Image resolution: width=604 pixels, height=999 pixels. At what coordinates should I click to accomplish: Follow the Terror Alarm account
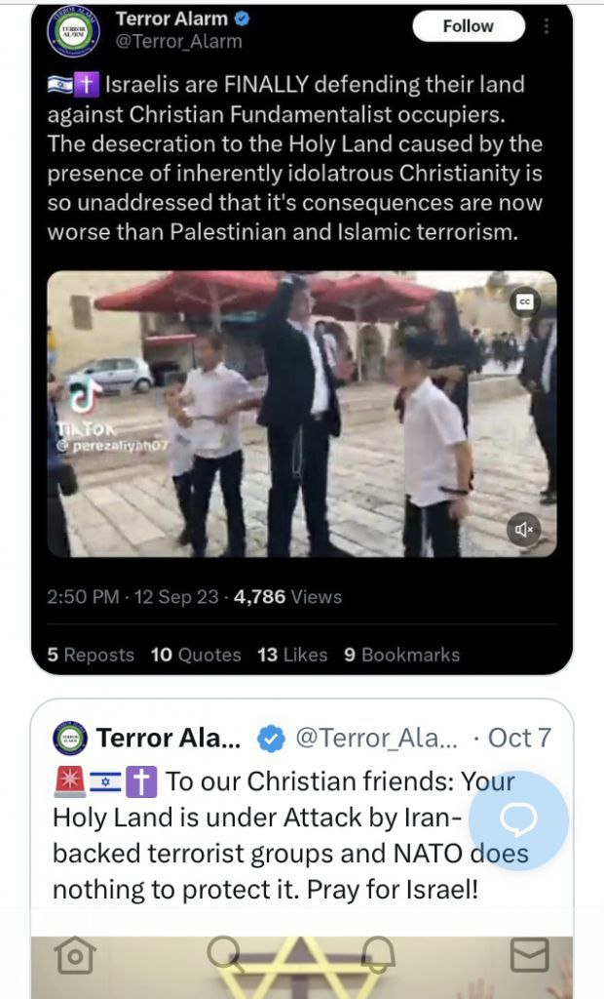tap(469, 26)
